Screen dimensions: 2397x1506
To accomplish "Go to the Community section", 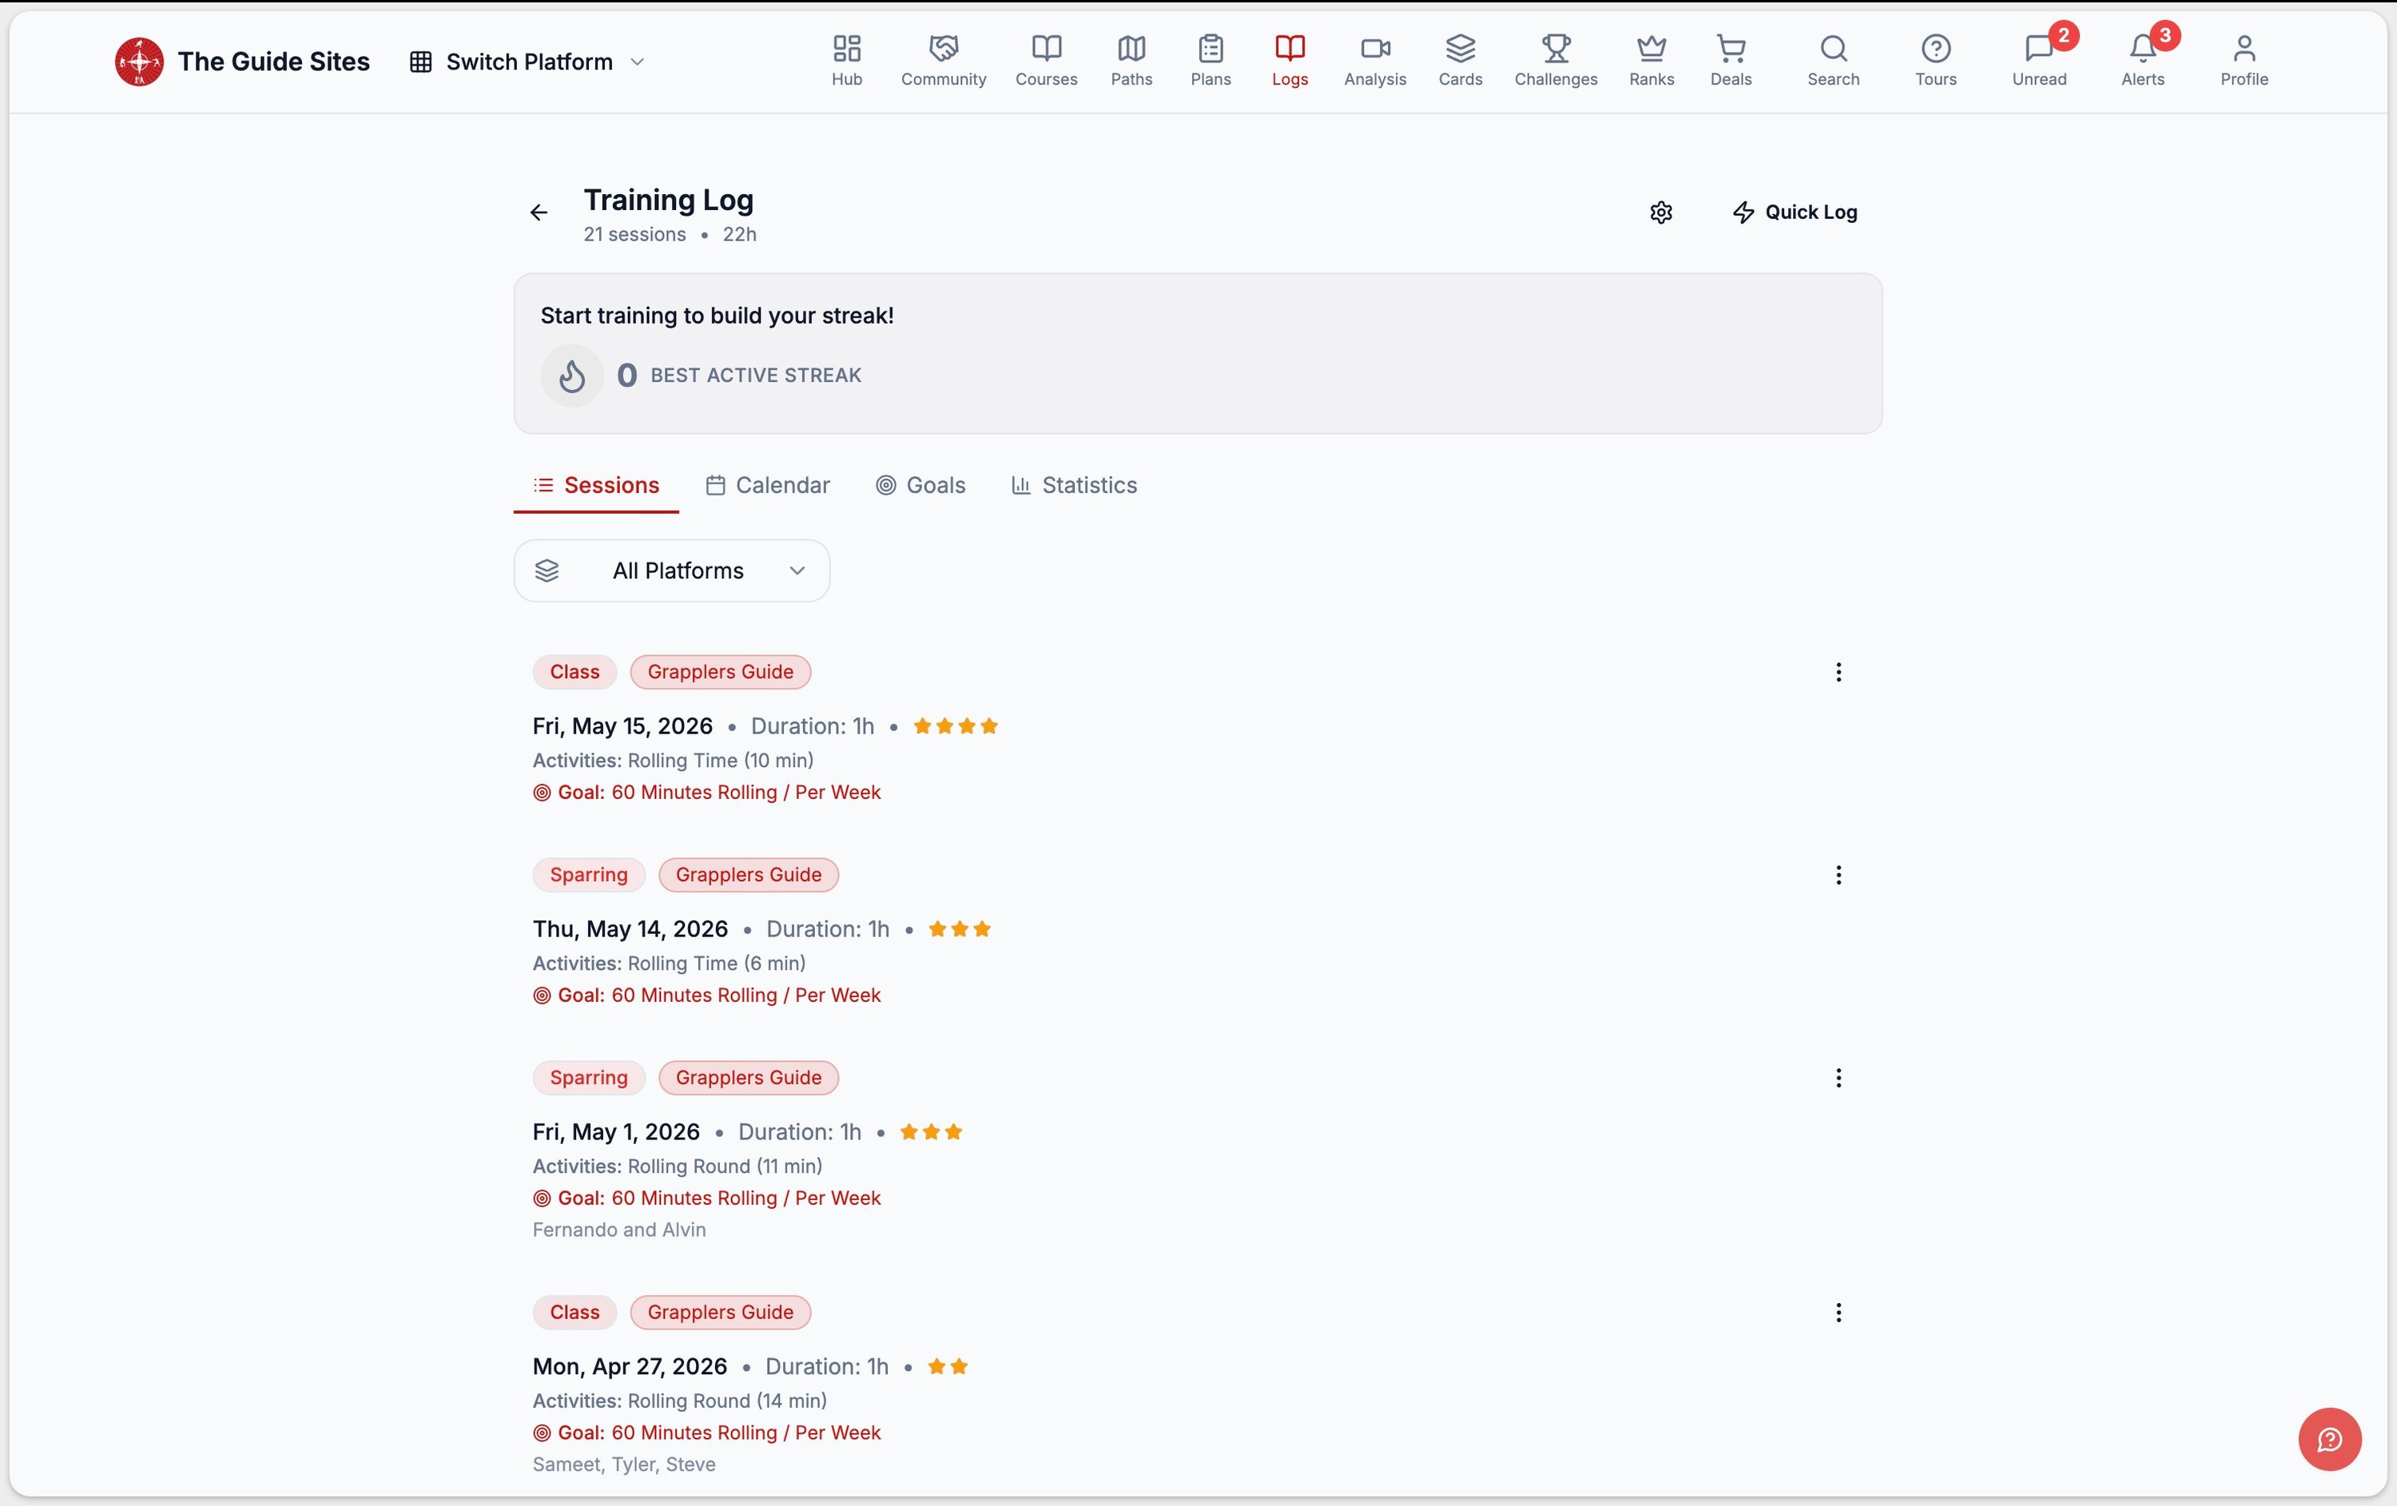I will point(943,61).
